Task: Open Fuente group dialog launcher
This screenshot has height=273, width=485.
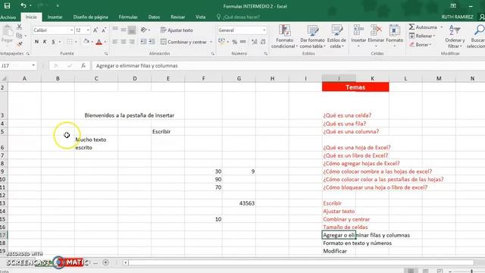Action: [x=106, y=54]
